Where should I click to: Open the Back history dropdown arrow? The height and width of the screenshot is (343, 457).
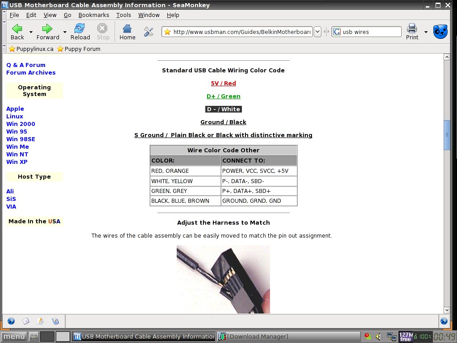tap(31, 32)
